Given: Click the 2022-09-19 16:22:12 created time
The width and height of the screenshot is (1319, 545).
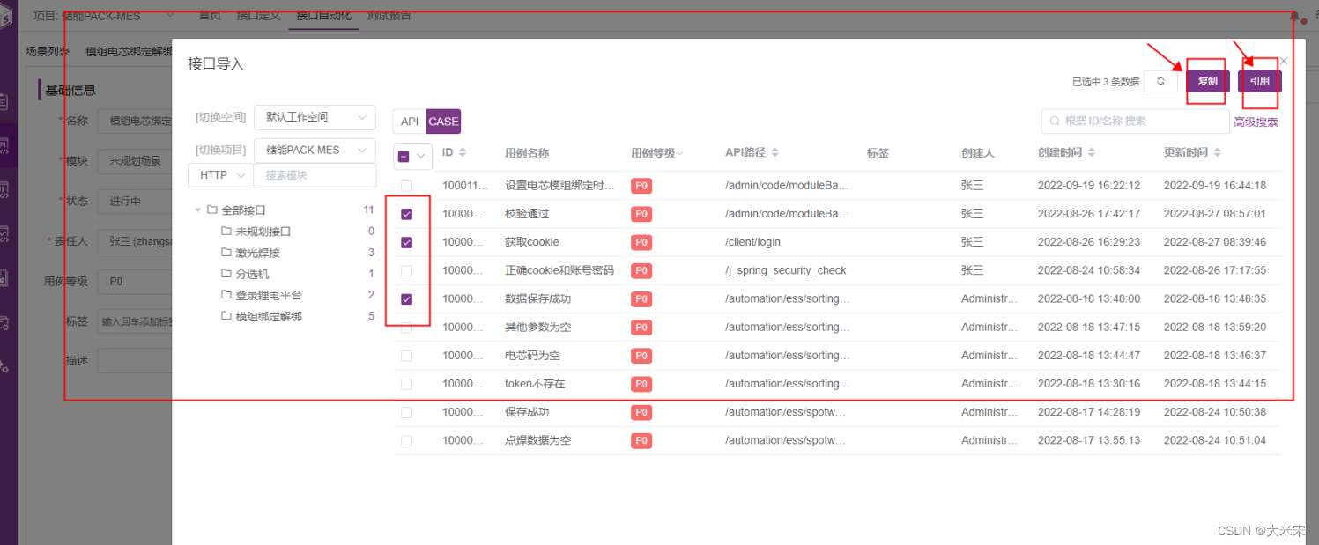Looking at the screenshot, I should 1089,186.
